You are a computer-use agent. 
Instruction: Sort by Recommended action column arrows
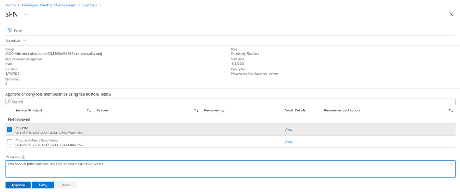451,110
